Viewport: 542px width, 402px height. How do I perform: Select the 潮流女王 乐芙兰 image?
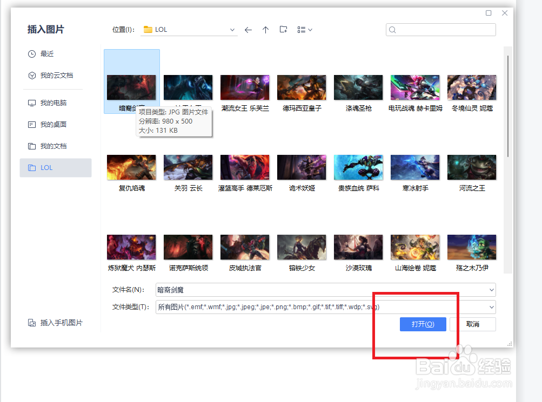tap(245, 87)
